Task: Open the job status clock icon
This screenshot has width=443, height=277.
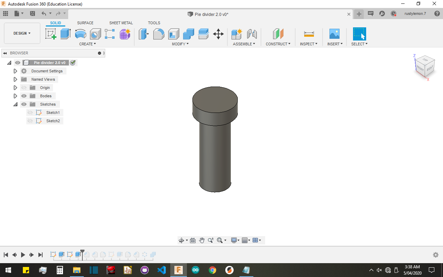Action: [394, 14]
